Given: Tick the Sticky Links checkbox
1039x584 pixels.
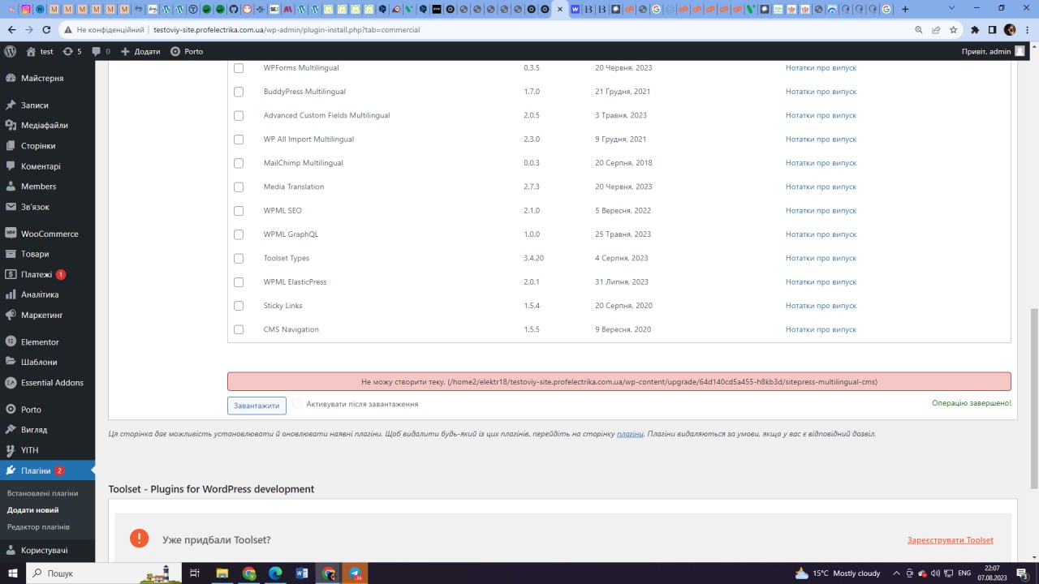Looking at the screenshot, I should tap(239, 306).
